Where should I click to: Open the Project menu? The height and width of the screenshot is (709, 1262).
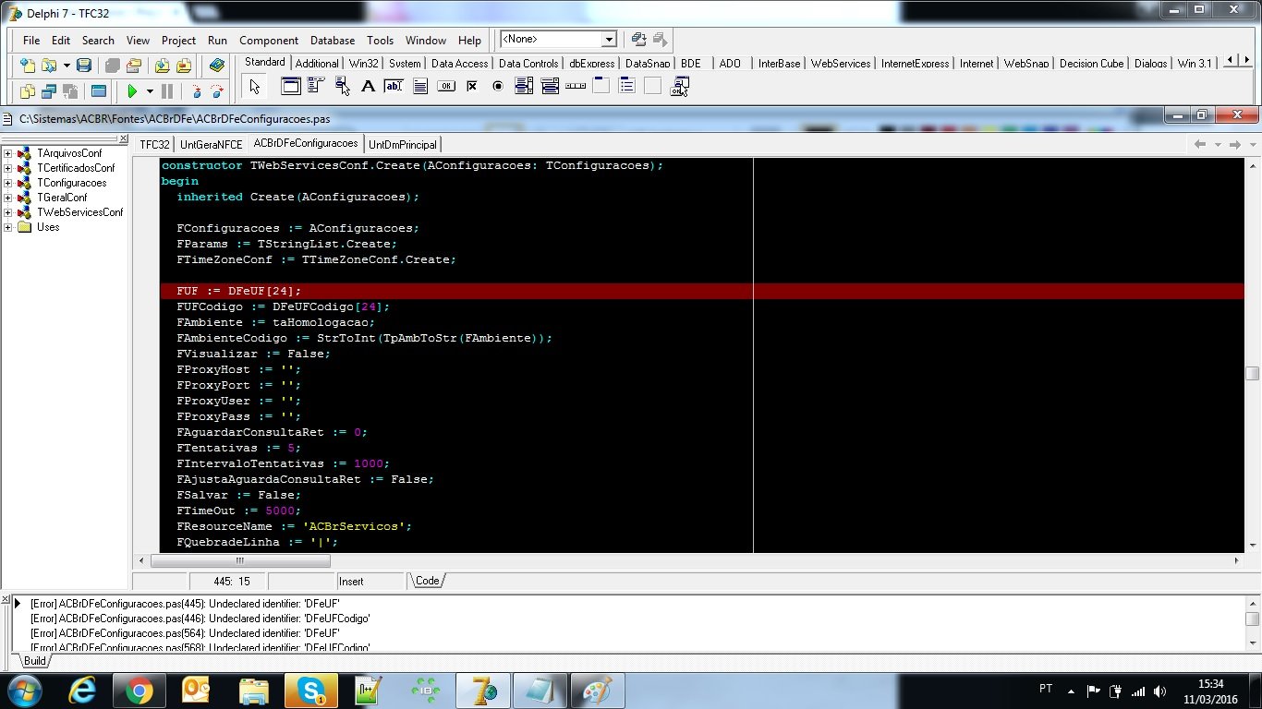(178, 40)
